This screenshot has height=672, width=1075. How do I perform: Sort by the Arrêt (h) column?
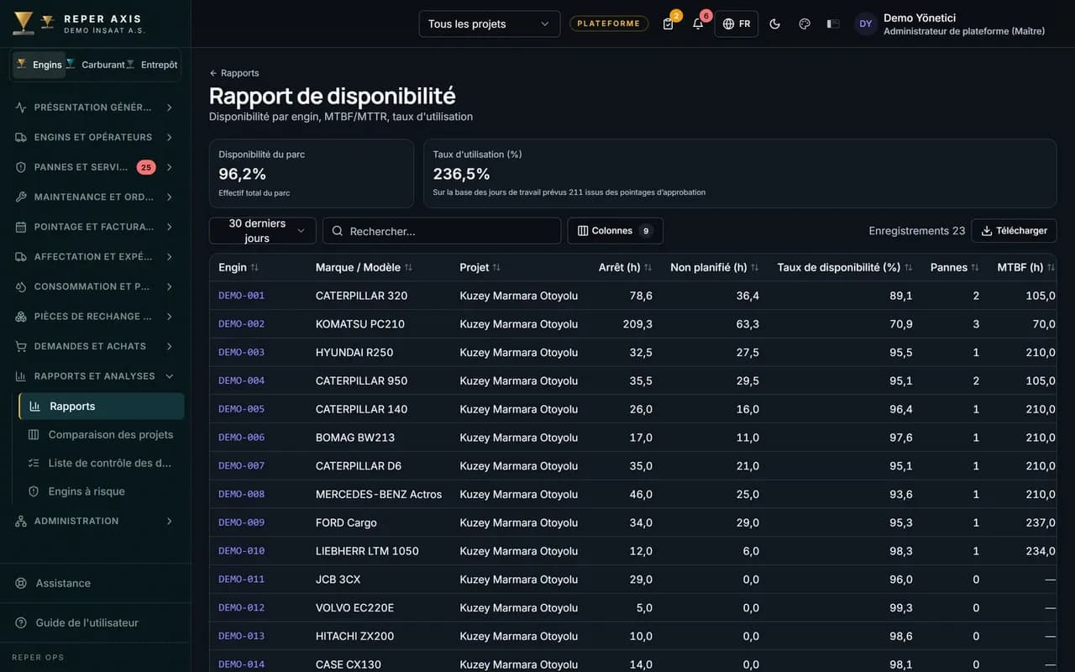pos(625,267)
